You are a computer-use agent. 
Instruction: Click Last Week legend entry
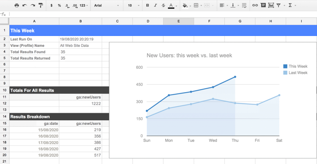(298, 73)
